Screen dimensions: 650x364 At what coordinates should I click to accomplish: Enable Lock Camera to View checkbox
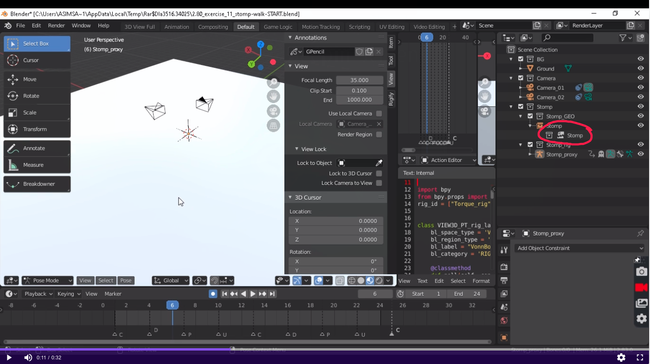pyautogui.click(x=379, y=183)
